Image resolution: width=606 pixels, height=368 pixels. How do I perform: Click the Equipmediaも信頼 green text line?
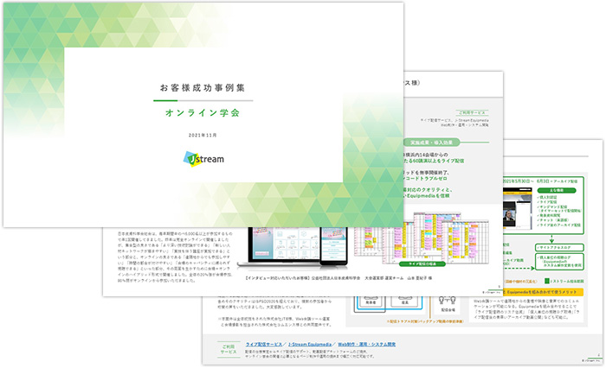coord(428,195)
